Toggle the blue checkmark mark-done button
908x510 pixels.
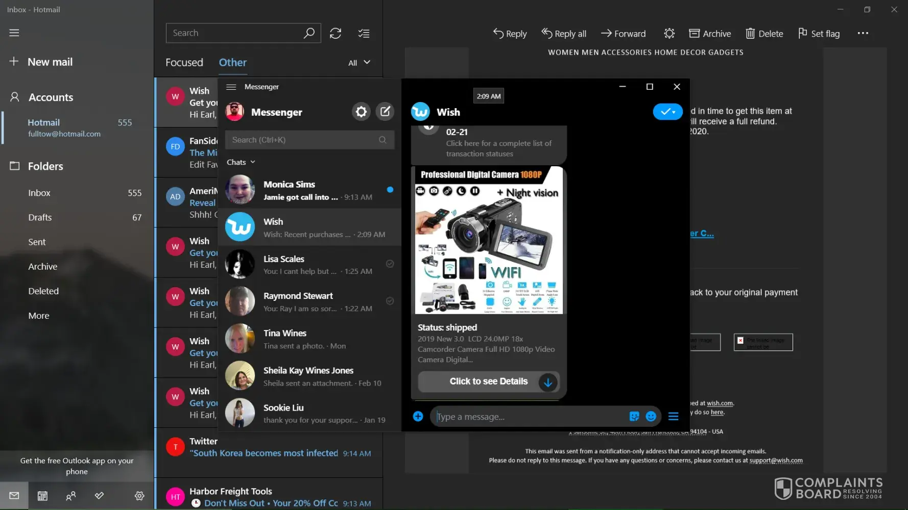[x=667, y=112]
